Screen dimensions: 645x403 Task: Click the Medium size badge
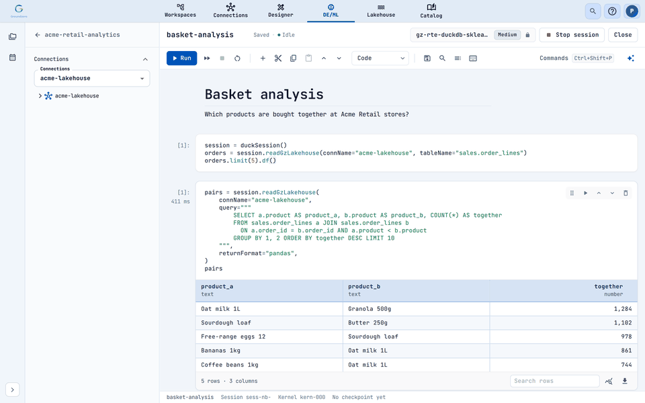tap(507, 35)
